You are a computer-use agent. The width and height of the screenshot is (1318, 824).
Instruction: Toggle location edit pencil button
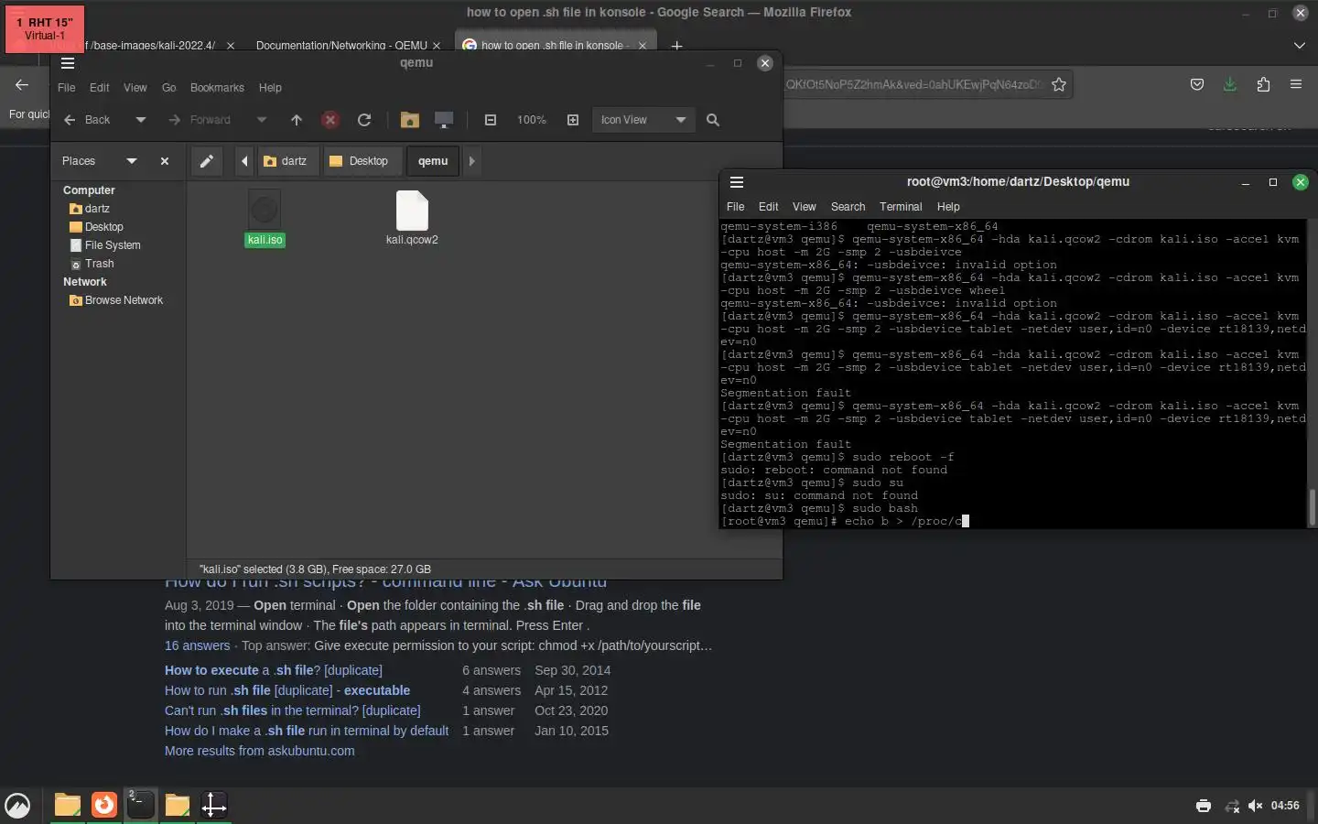207,161
